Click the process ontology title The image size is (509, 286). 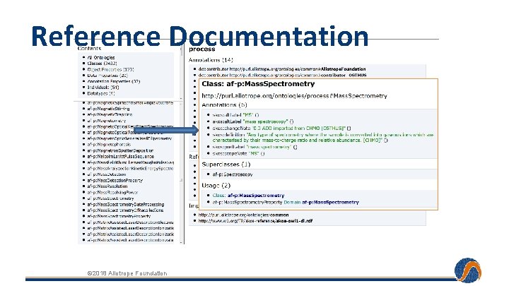[202, 49]
